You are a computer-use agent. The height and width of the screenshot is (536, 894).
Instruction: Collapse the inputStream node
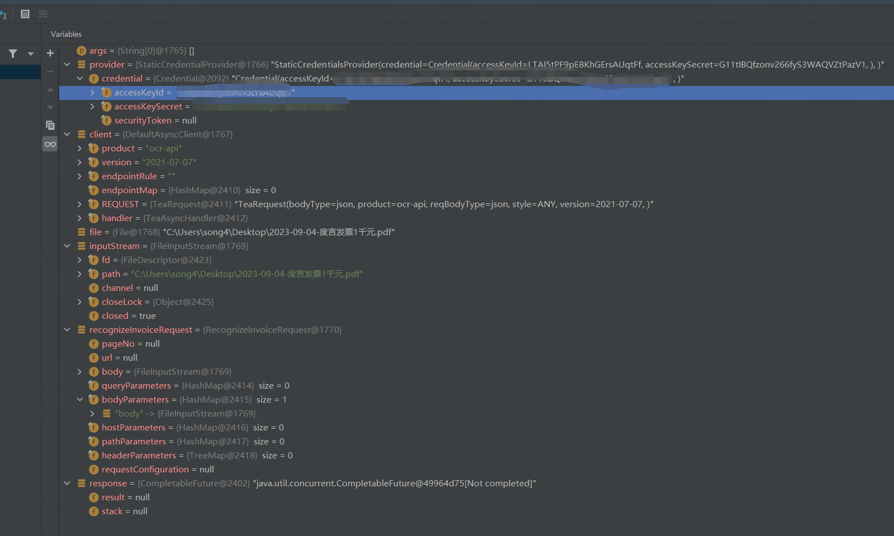tap(67, 246)
